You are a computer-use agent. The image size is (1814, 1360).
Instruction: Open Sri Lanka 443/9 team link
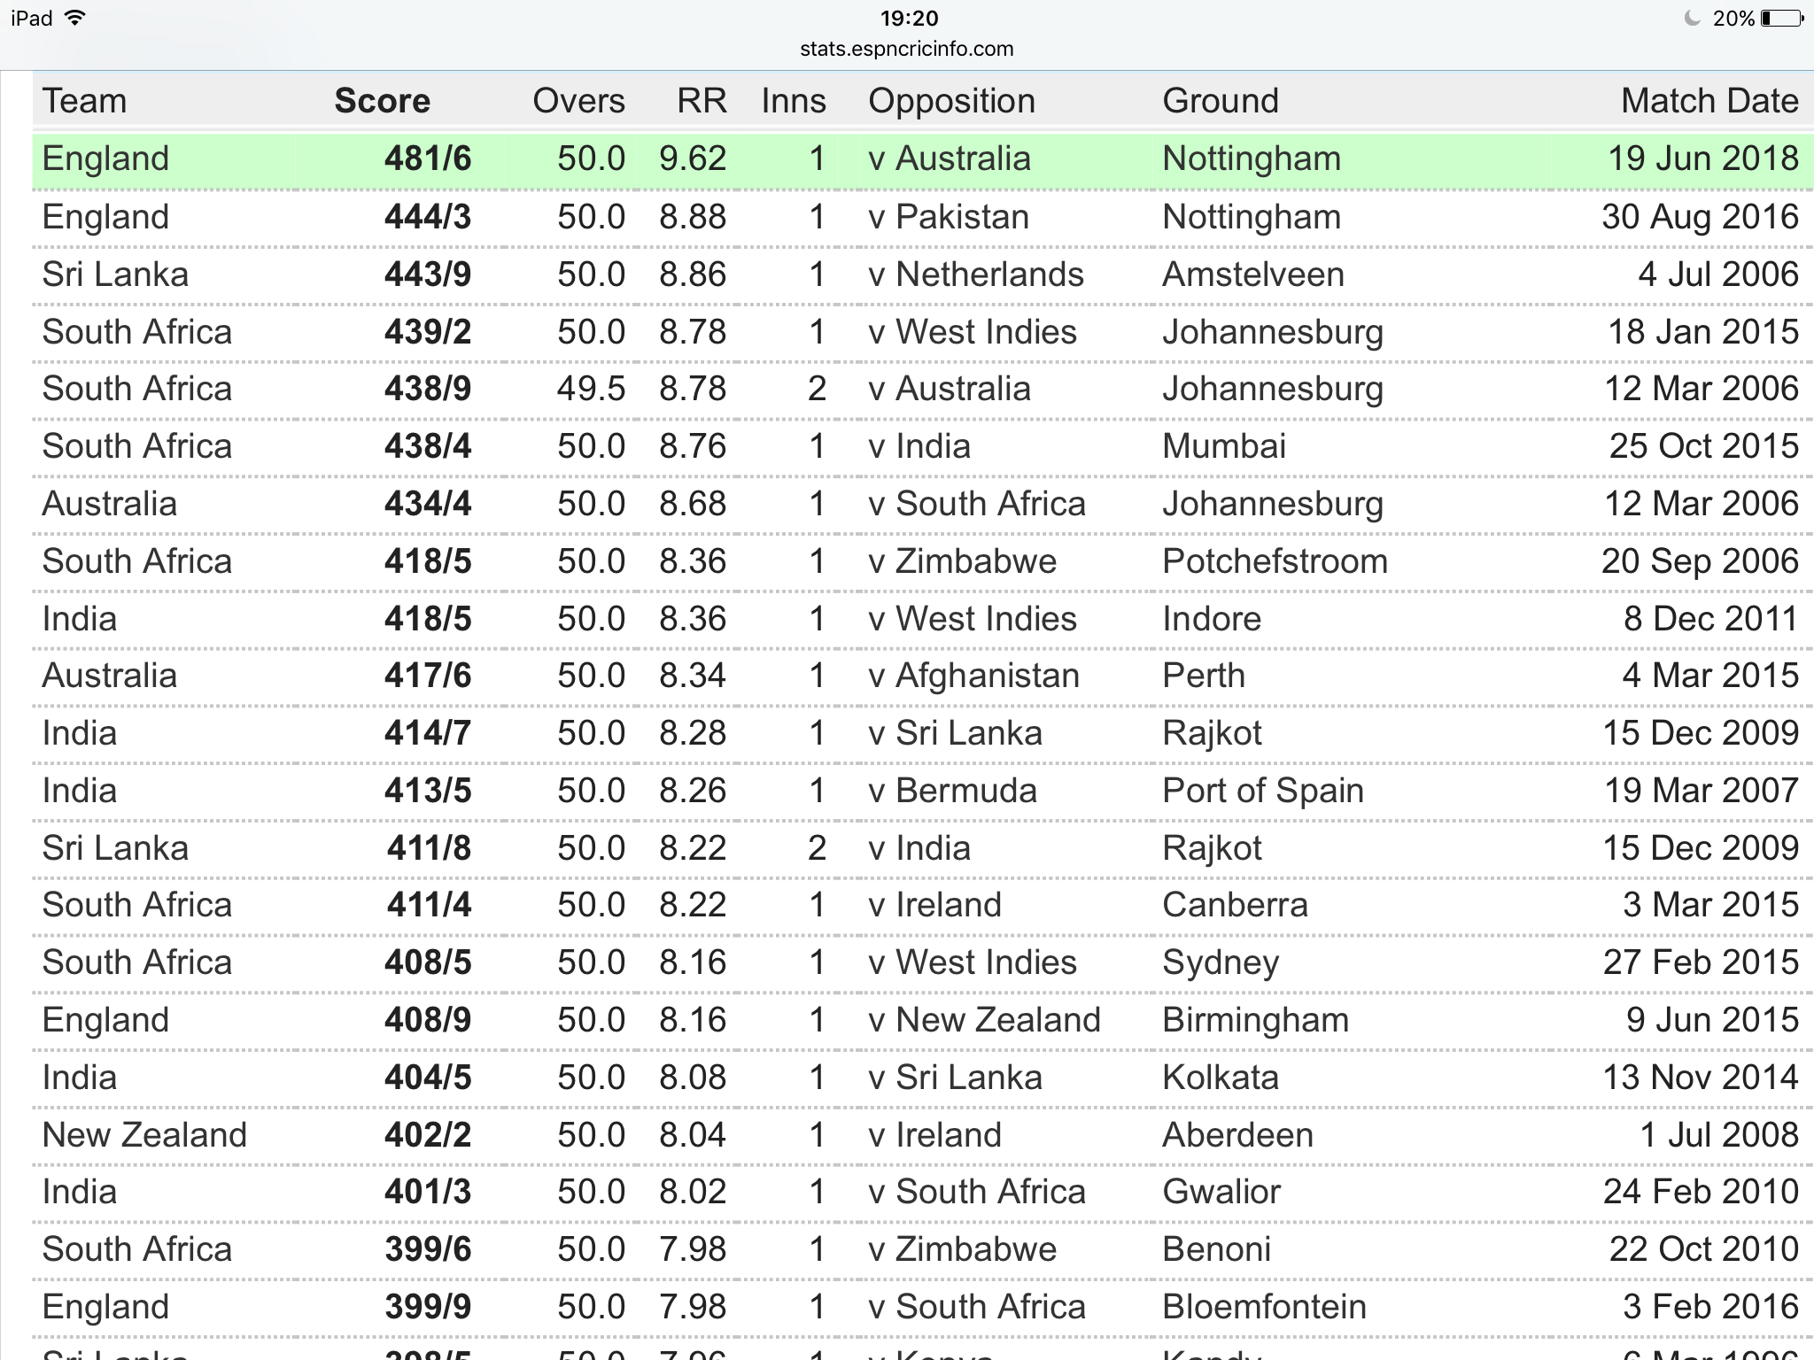click(115, 274)
